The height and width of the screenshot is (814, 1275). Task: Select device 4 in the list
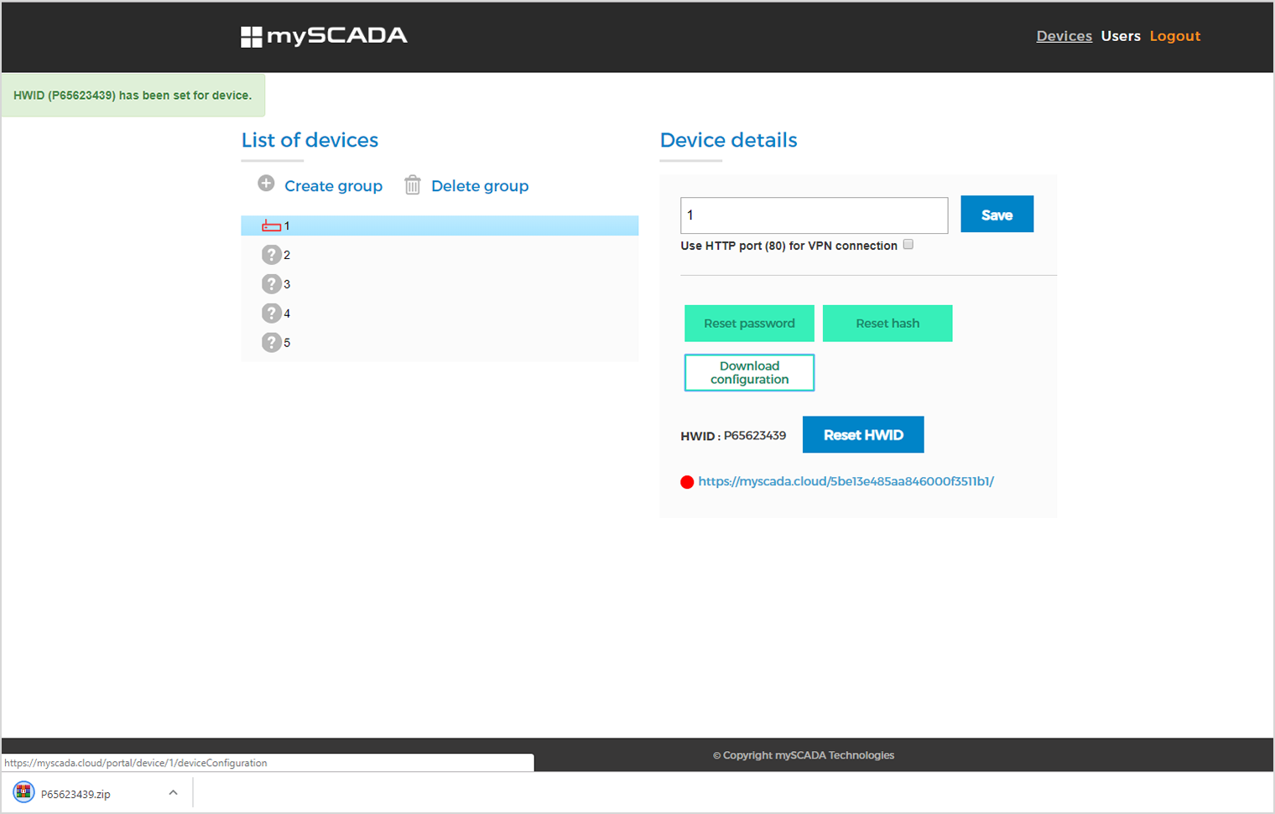tap(440, 314)
